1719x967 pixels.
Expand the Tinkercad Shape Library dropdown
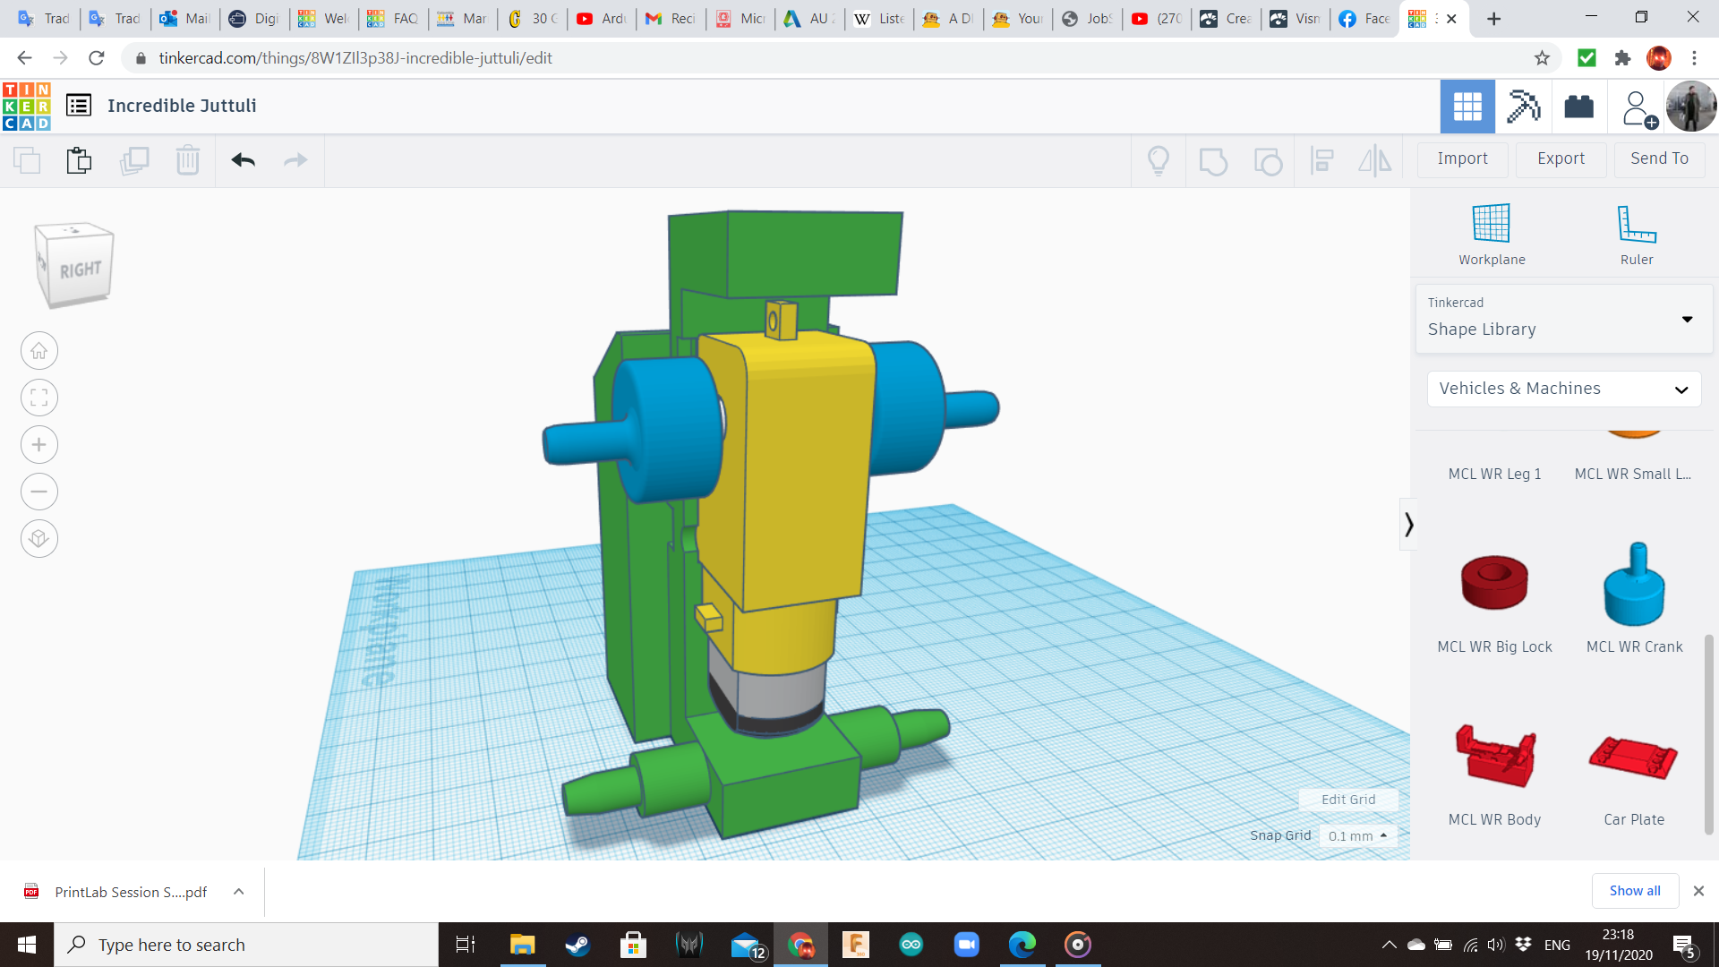tap(1563, 319)
